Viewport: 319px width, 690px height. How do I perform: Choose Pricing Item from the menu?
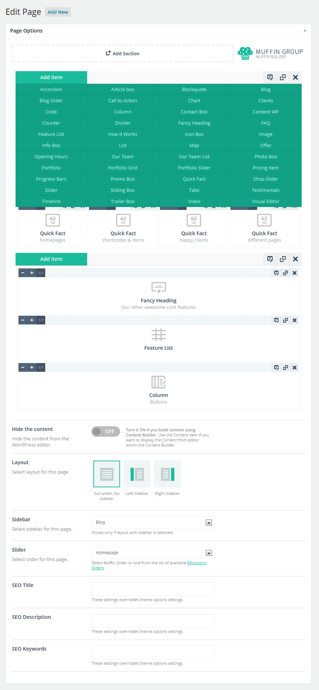click(266, 168)
